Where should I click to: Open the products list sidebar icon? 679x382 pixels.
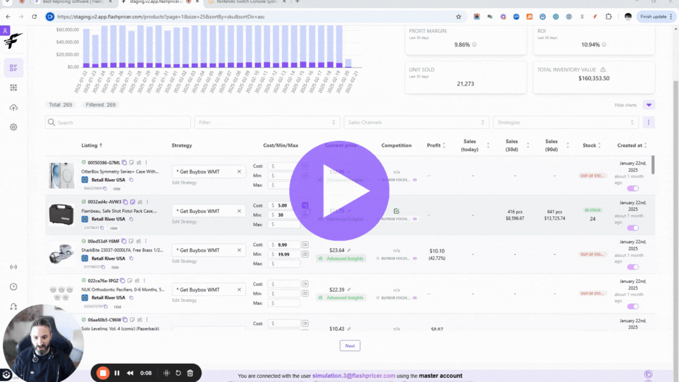(14, 68)
